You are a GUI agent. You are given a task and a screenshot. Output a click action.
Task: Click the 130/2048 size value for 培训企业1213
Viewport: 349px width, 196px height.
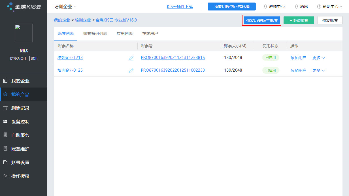[233, 58]
